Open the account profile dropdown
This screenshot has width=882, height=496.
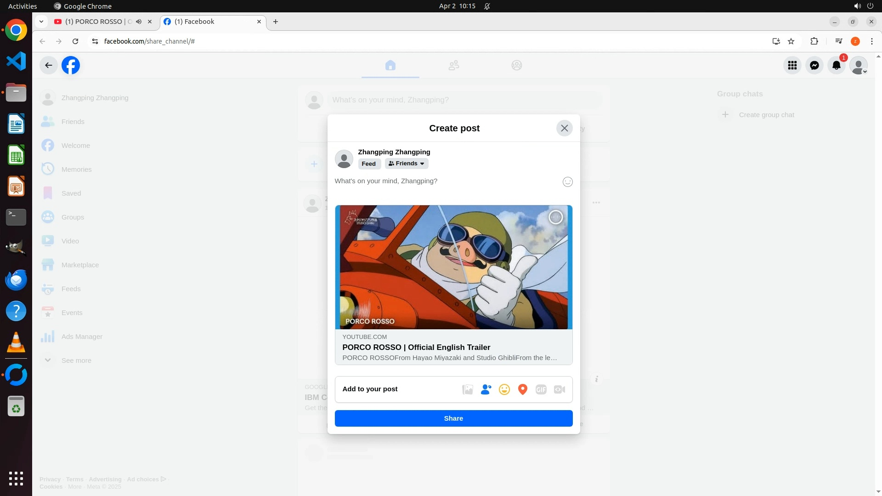pos(858,65)
